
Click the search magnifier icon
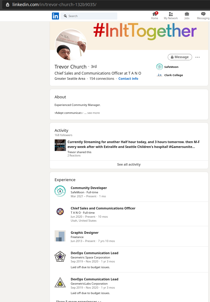click(65, 16)
